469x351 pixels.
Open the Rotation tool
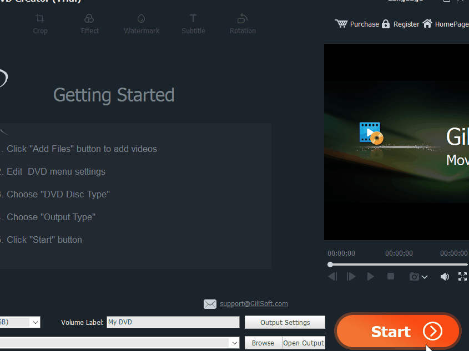(x=243, y=24)
